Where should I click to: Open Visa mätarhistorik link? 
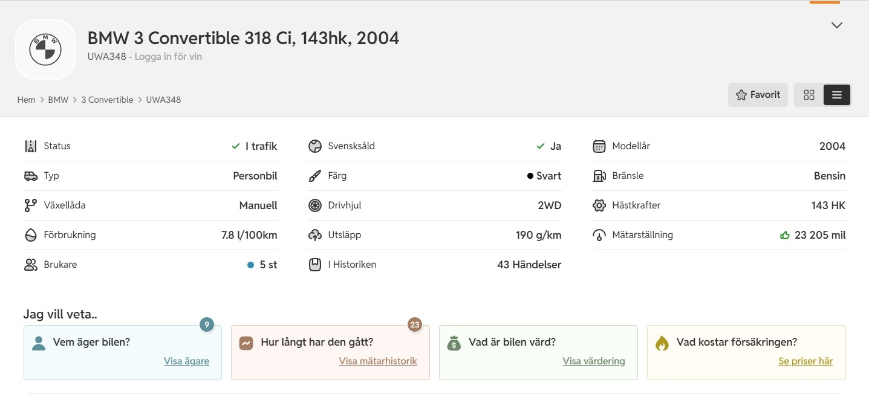(378, 361)
